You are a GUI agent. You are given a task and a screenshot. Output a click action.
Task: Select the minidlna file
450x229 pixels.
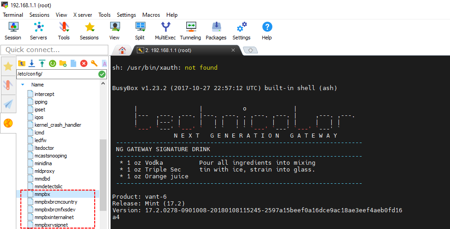click(x=43, y=163)
